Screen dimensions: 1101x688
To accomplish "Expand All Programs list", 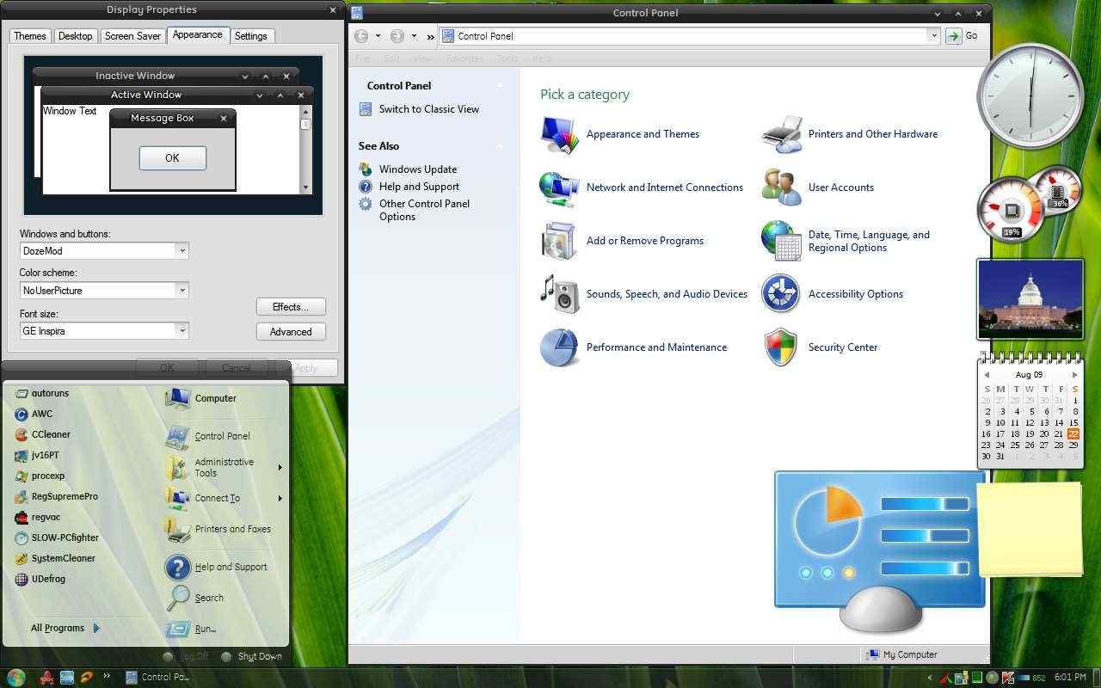I will pyautogui.click(x=65, y=628).
